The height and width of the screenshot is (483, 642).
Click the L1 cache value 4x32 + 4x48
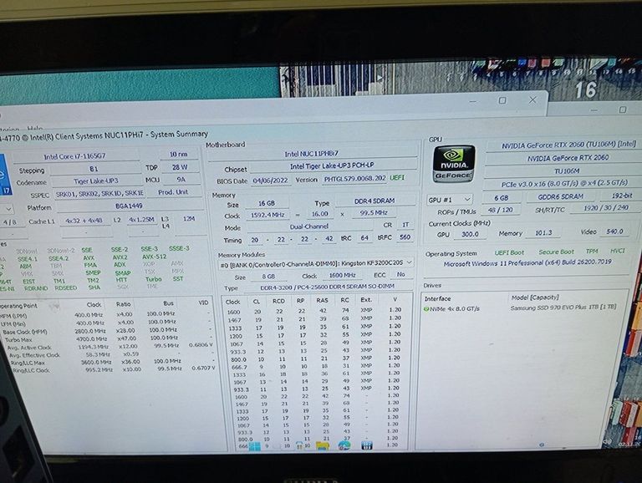[x=84, y=221]
